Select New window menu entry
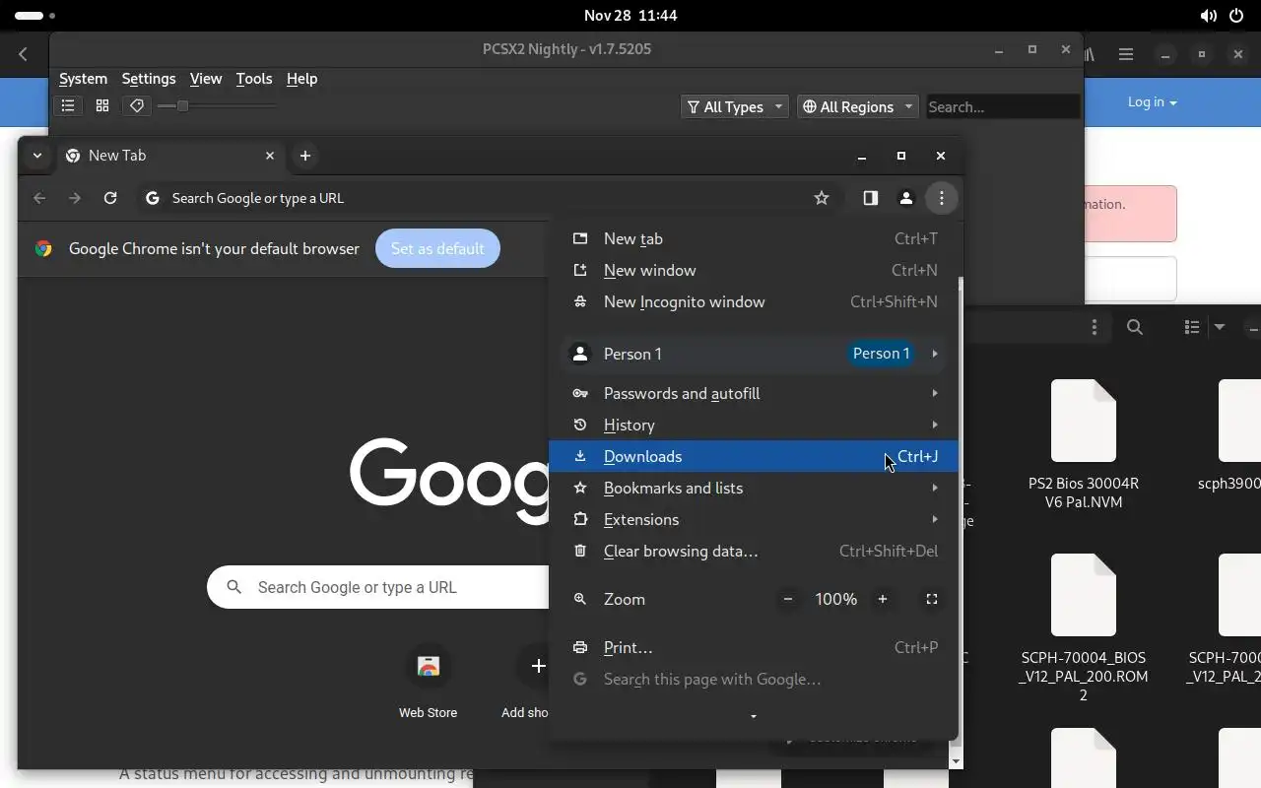Viewport: 1261px width, 788px height. pyautogui.click(x=754, y=270)
